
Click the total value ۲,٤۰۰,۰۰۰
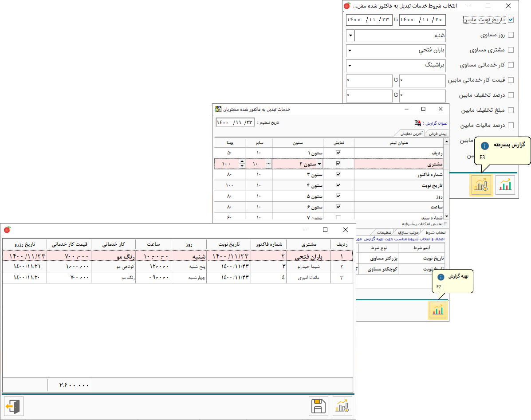point(74,385)
